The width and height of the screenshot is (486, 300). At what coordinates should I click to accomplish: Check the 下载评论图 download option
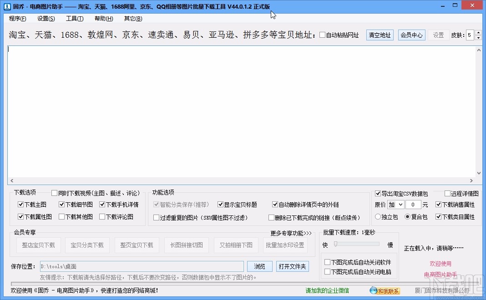coord(103,217)
